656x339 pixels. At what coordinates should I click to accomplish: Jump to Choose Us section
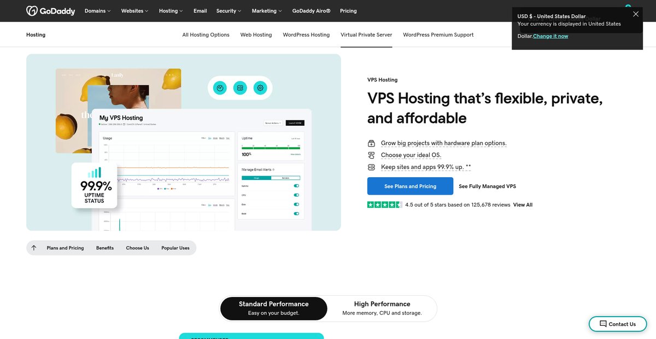(x=138, y=248)
